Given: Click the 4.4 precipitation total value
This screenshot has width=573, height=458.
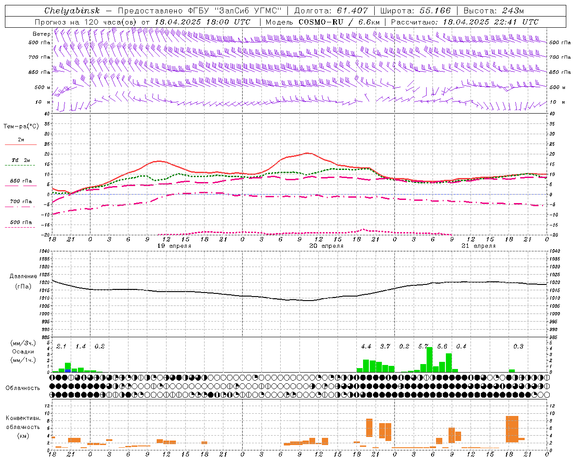Looking at the screenshot, I should click(366, 347).
